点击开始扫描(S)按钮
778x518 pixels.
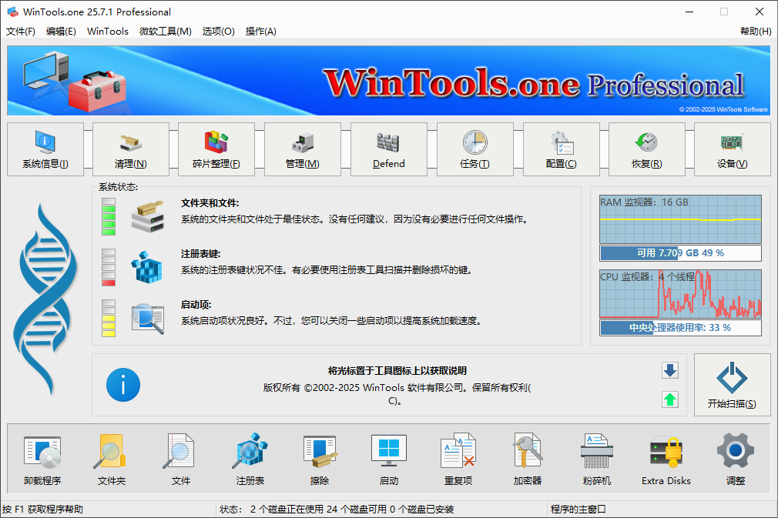[x=732, y=385]
